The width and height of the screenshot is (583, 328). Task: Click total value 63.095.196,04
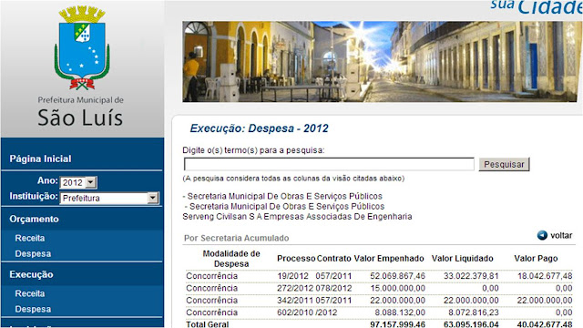471,324
